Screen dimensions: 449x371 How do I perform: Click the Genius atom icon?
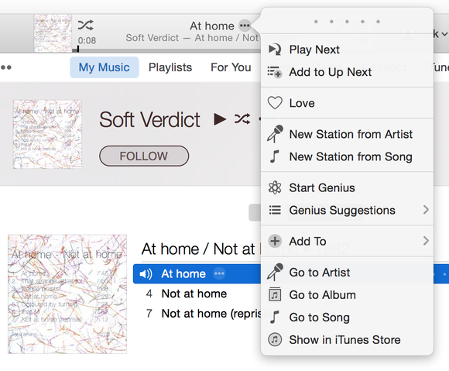275,187
